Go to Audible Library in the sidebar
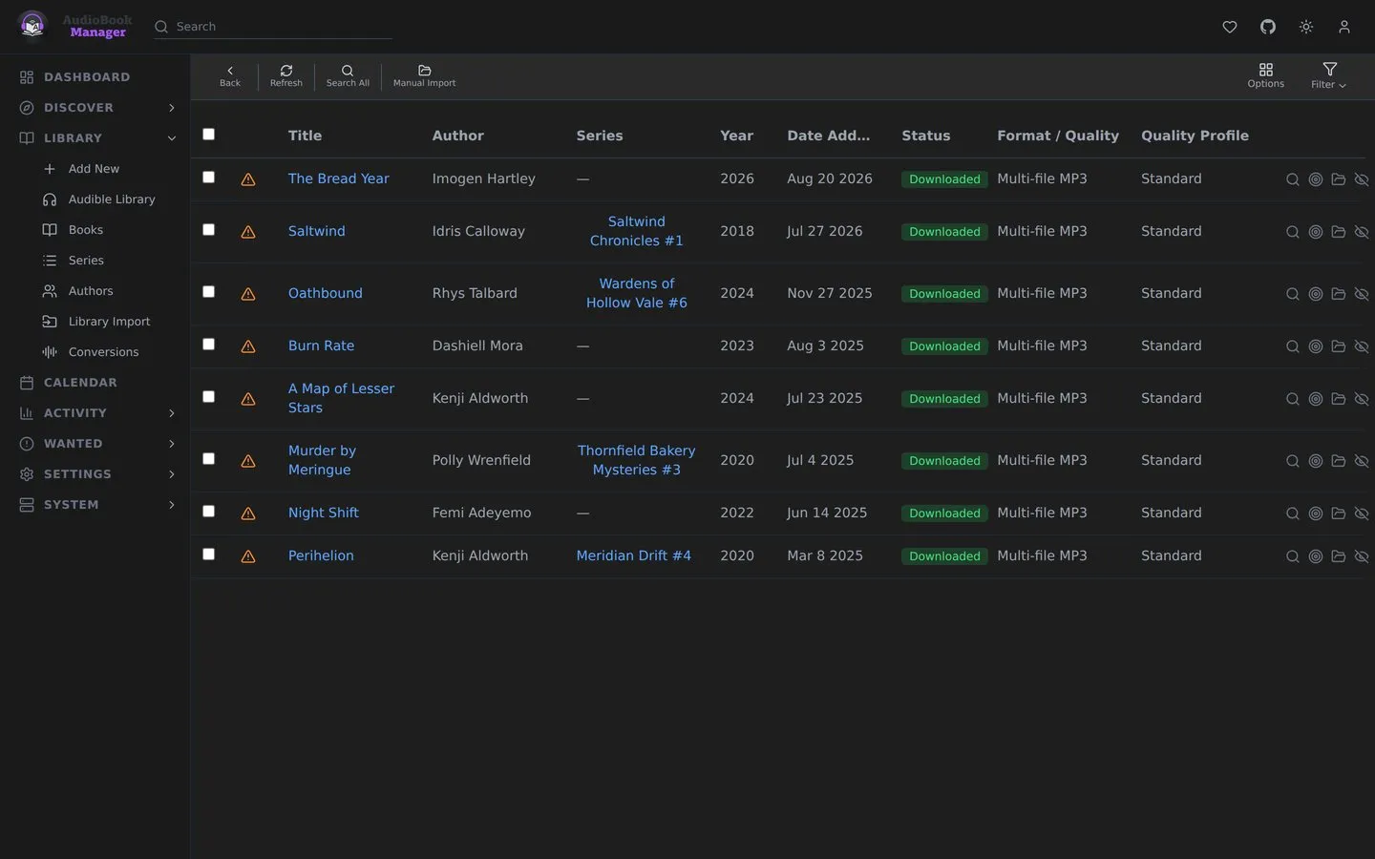1375x859 pixels. [111, 199]
